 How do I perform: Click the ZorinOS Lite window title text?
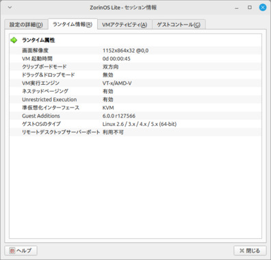(x=123, y=8)
